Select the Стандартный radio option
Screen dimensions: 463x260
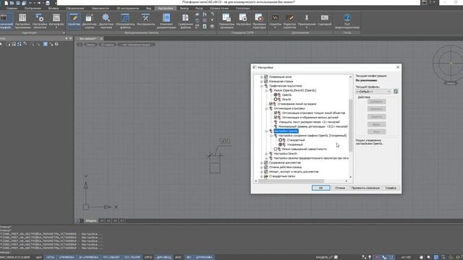tap(281, 140)
